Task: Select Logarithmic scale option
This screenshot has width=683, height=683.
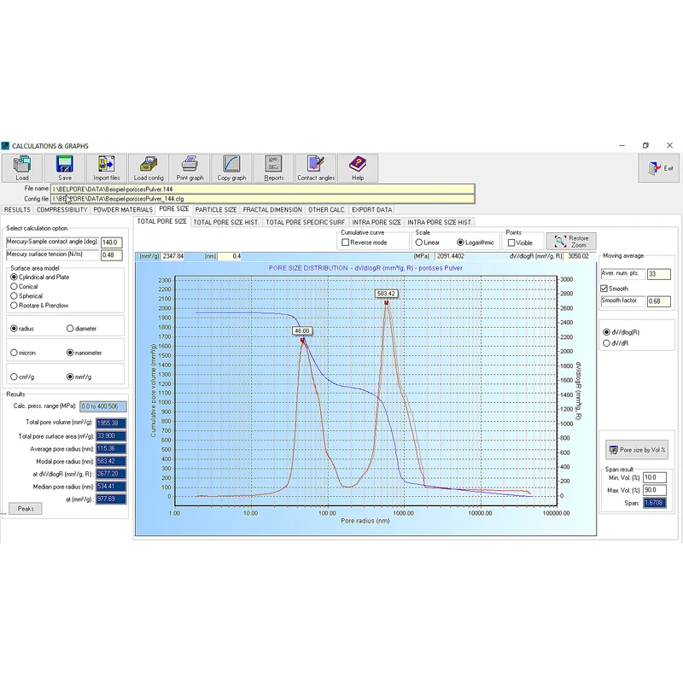Action: point(460,242)
